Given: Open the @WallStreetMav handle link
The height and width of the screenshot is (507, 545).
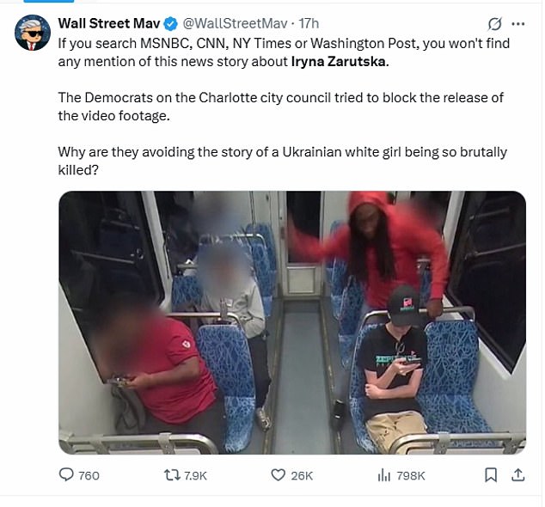Looking at the screenshot, I should [x=235, y=23].
